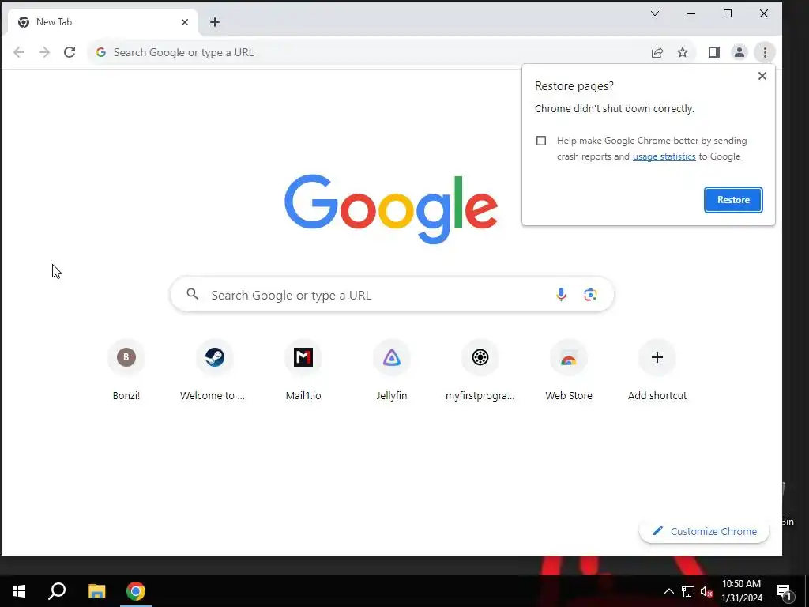The height and width of the screenshot is (607, 809).
Task: Show hidden system tray icons
Action: [x=668, y=591]
